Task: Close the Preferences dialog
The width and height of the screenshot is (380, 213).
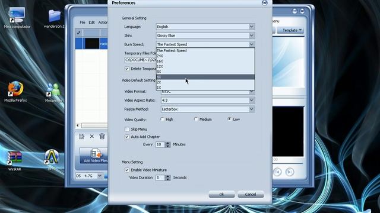Action: (x=265, y=2)
